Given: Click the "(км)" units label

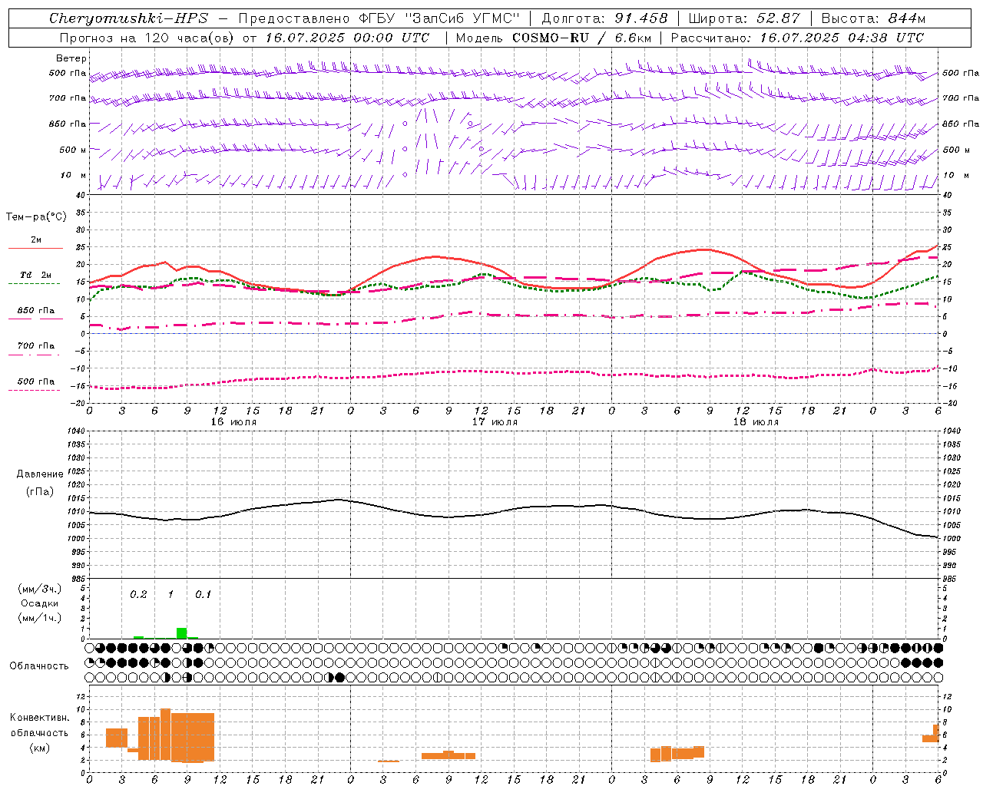Looking at the screenshot, I should 39,748.
